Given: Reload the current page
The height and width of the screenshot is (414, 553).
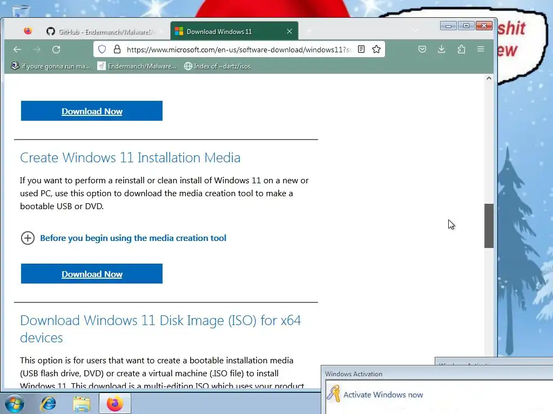Looking at the screenshot, I should [x=56, y=49].
